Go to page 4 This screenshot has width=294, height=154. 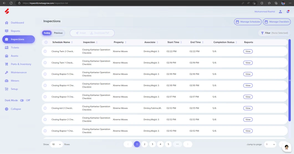tap(160, 144)
